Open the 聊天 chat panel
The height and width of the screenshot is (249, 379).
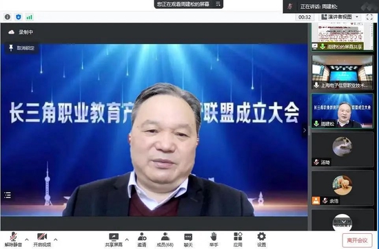pyautogui.click(x=188, y=240)
